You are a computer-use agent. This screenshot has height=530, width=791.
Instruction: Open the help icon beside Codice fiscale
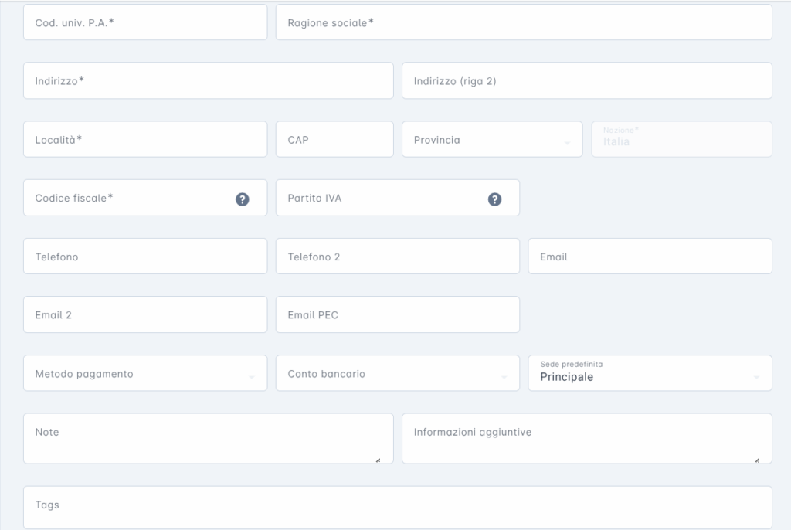point(242,199)
